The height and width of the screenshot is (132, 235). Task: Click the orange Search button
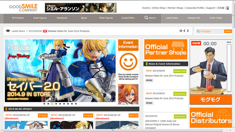[228, 31]
